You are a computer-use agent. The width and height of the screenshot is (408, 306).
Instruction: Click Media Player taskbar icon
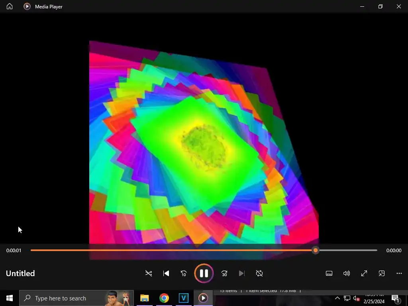(x=203, y=298)
